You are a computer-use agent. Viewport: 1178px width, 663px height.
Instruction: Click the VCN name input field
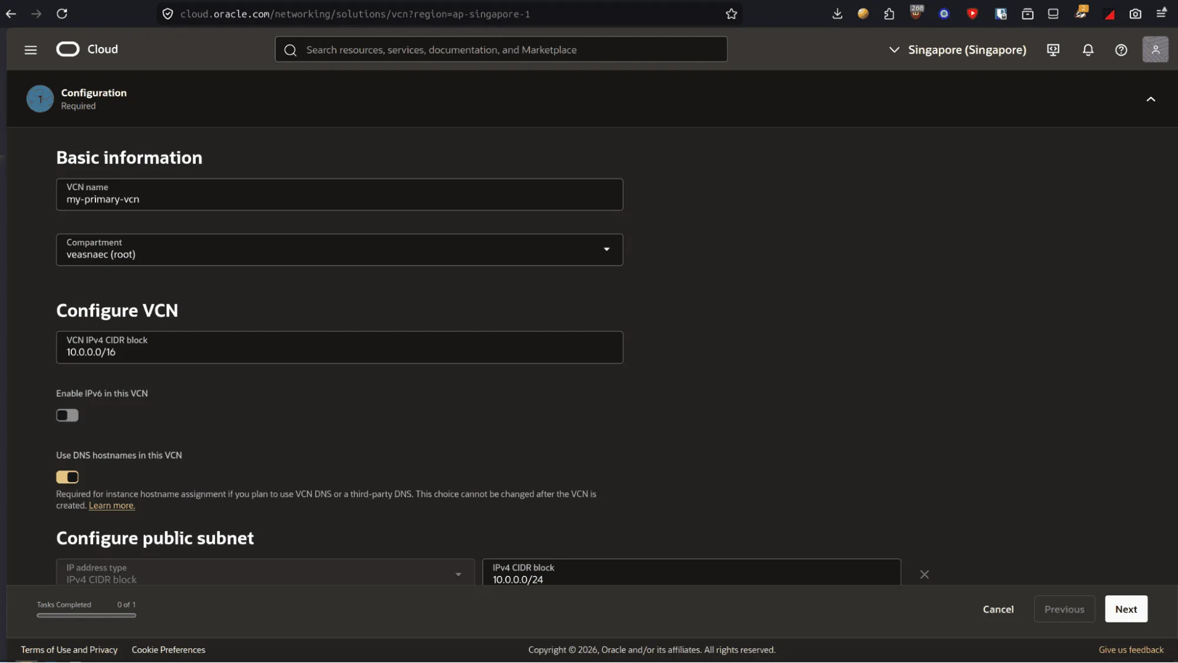(339, 194)
